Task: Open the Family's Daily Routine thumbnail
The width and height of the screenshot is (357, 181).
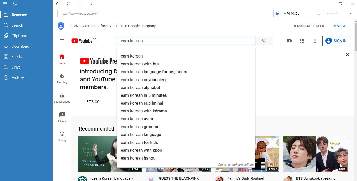Action: click(267, 154)
